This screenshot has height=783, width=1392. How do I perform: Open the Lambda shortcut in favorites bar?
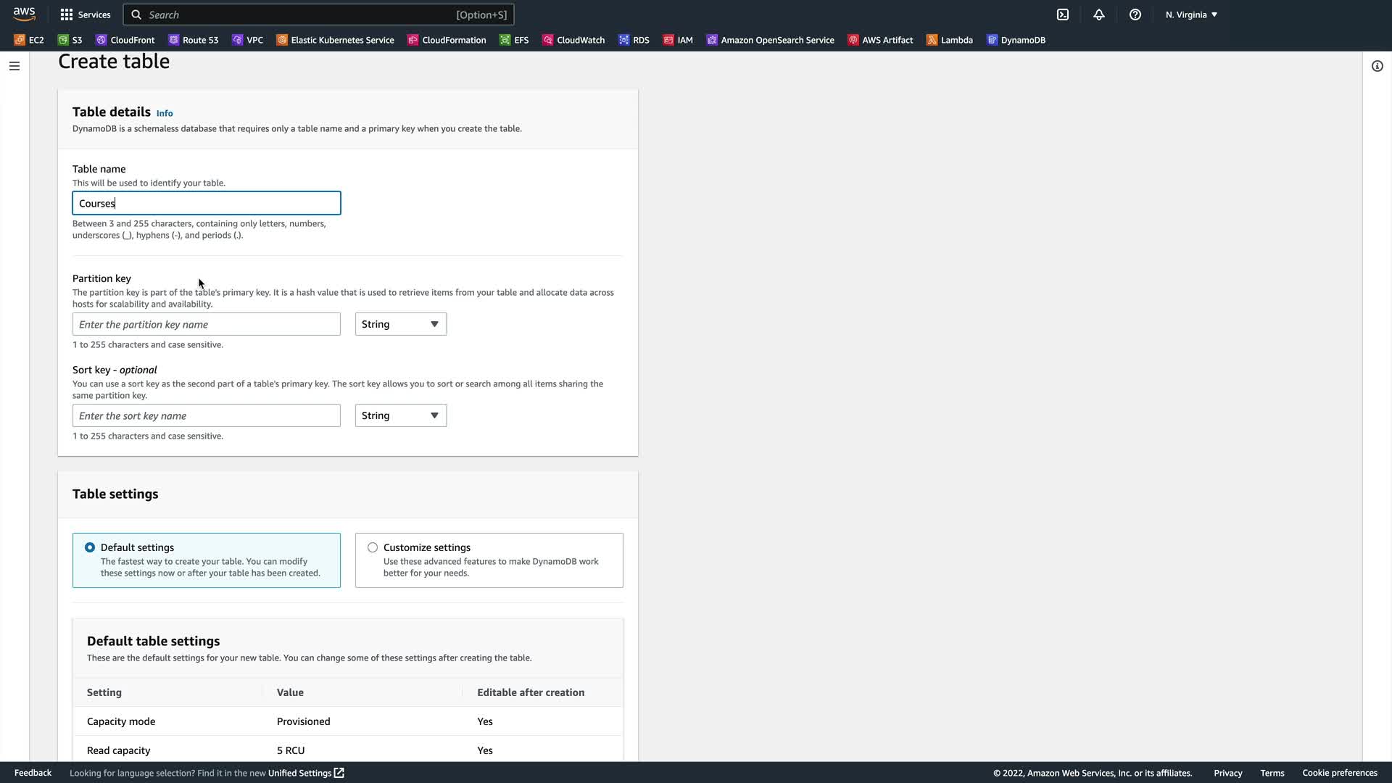(x=949, y=40)
